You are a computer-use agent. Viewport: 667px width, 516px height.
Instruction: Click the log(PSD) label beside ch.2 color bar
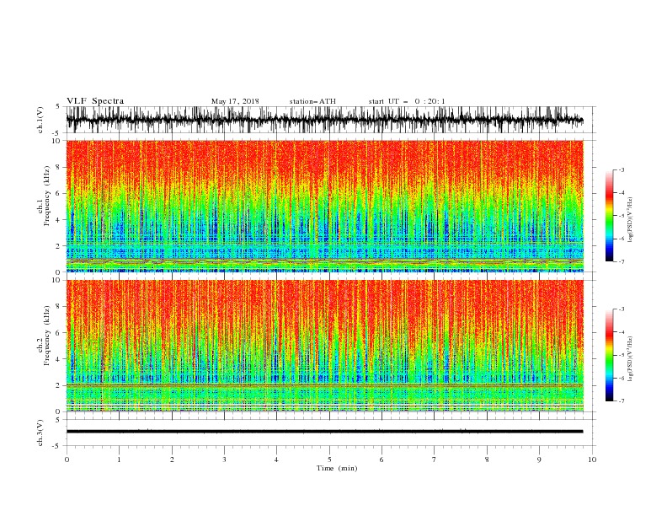[631, 359]
